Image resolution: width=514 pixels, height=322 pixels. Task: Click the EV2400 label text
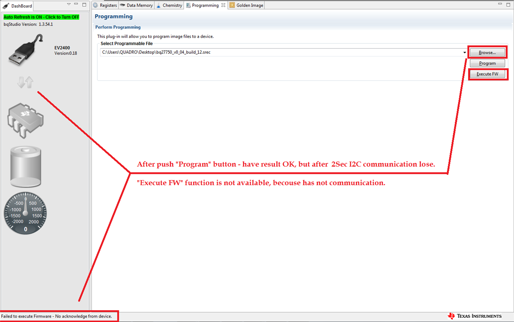[62, 48]
